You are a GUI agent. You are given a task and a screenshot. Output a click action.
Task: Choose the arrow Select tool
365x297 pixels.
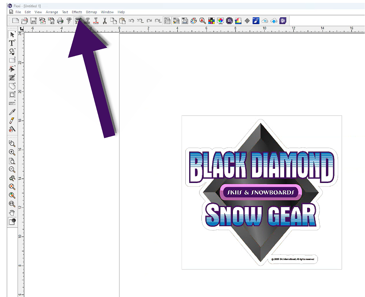[x=12, y=35]
